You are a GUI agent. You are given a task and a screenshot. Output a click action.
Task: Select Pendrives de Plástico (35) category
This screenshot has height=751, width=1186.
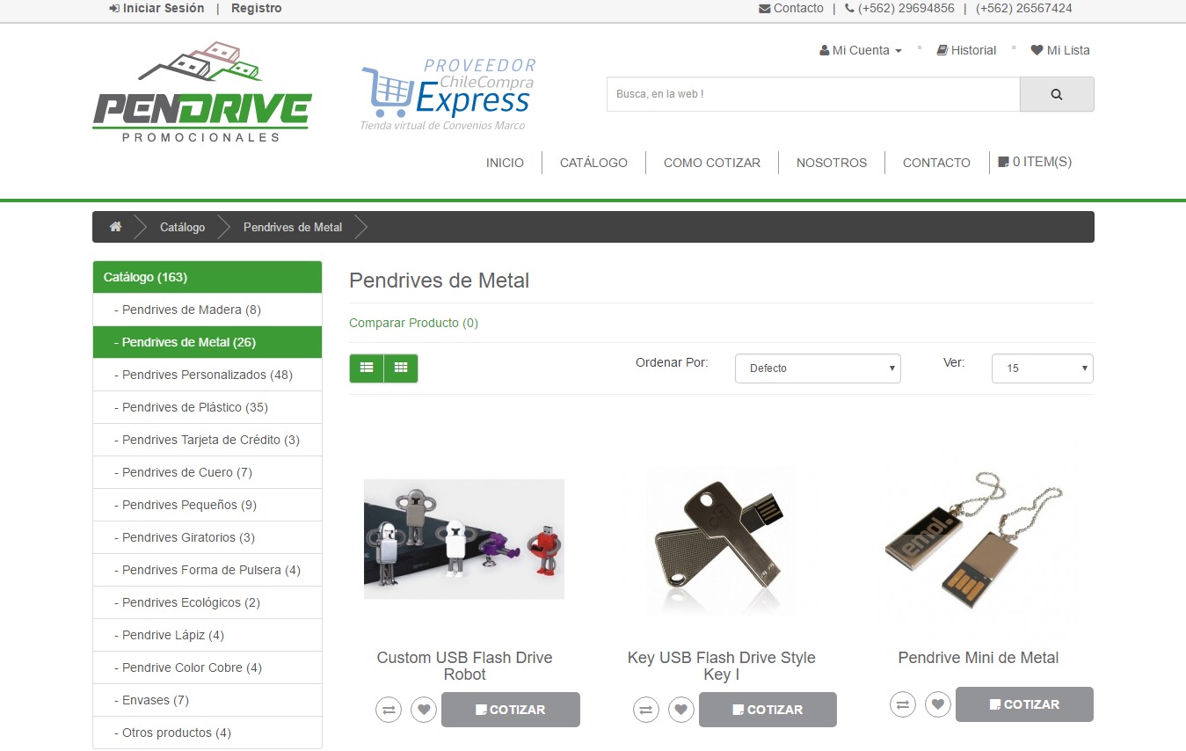coord(207,407)
